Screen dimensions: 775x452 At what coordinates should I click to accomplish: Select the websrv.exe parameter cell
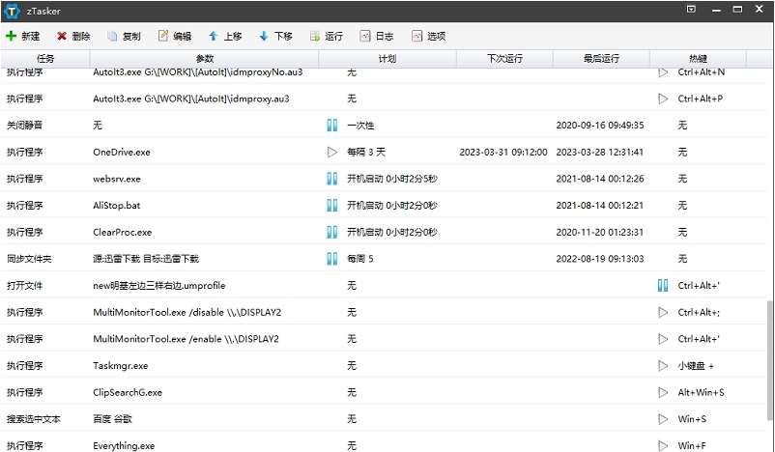click(117, 179)
